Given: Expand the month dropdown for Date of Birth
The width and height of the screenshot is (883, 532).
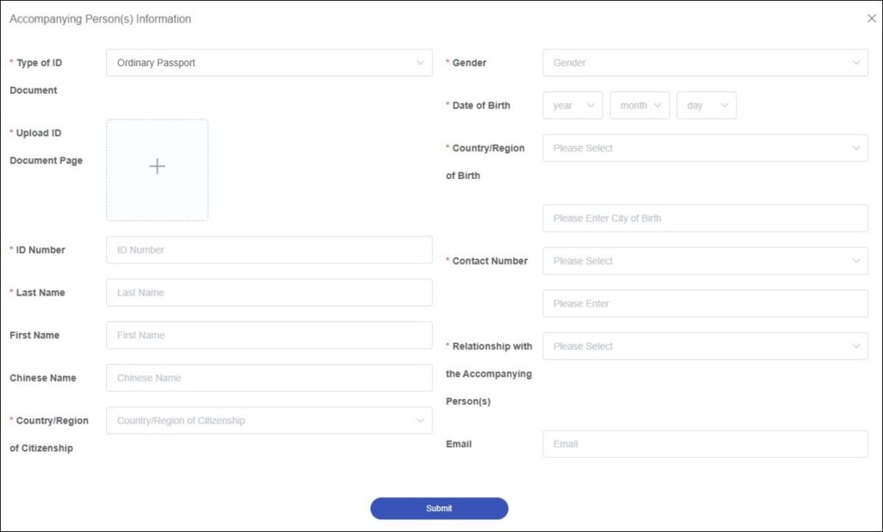Looking at the screenshot, I should [x=639, y=105].
